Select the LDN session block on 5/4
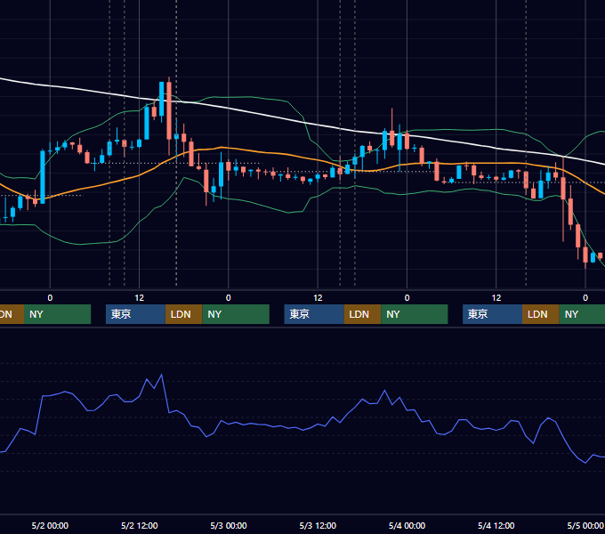This screenshot has width=605, height=534. point(541,314)
